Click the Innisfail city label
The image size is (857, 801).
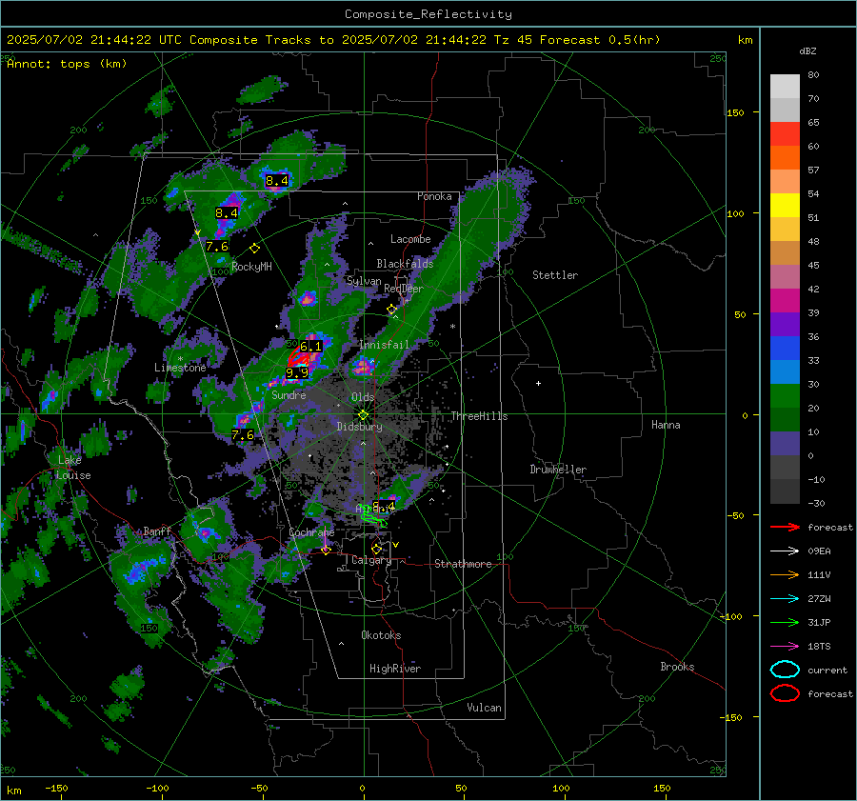384,345
